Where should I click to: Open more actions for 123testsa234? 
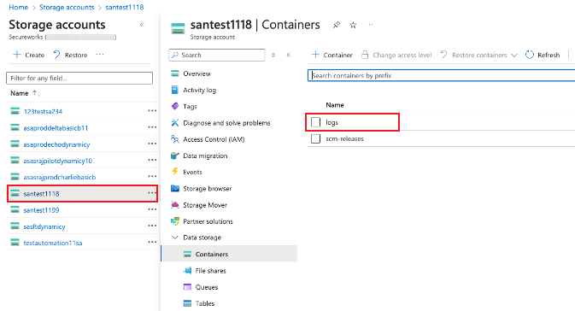click(152, 111)
